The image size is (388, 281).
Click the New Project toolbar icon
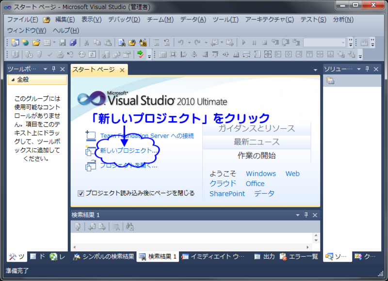(x=15, y=43)
